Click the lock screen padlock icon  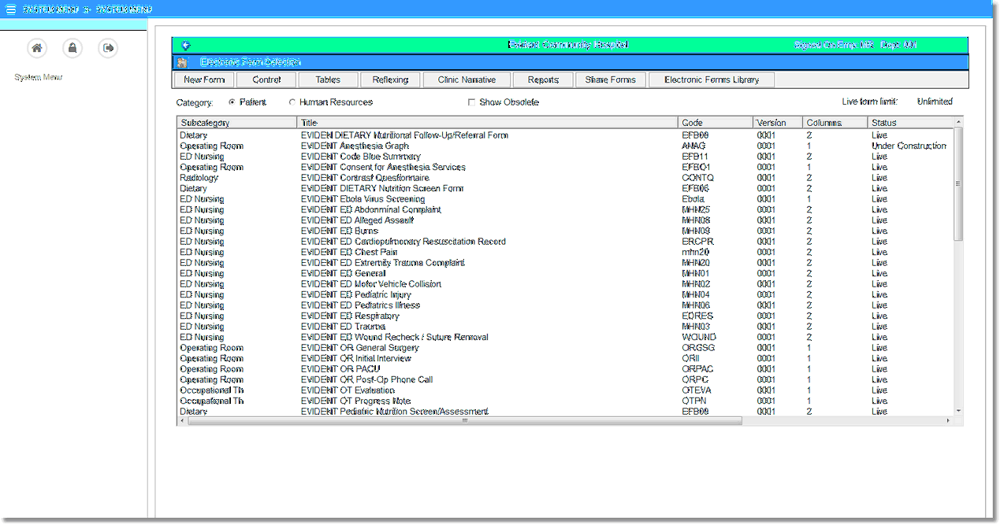click(72, 48)
